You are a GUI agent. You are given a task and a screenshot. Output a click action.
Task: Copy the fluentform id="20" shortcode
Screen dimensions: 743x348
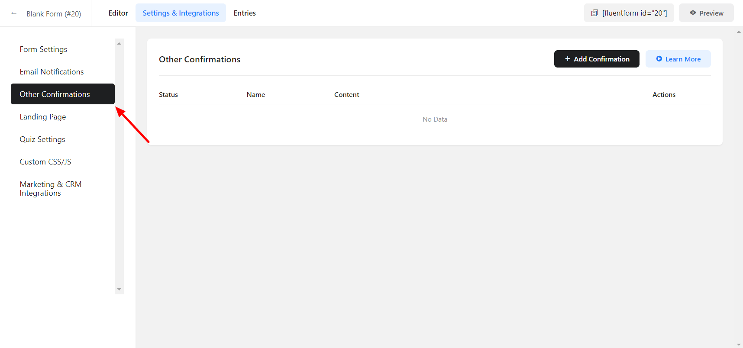coord(629,13)
